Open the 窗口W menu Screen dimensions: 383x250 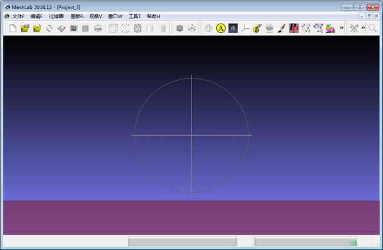115,16
